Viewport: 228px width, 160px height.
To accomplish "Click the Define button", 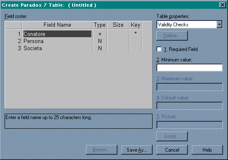I will coord(172,36).
